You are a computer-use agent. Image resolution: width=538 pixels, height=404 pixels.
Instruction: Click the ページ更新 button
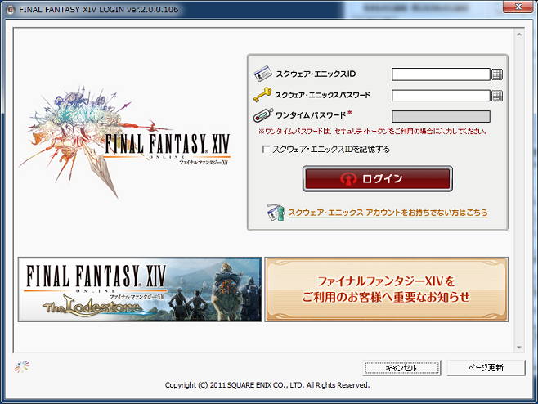click(486, 368)
